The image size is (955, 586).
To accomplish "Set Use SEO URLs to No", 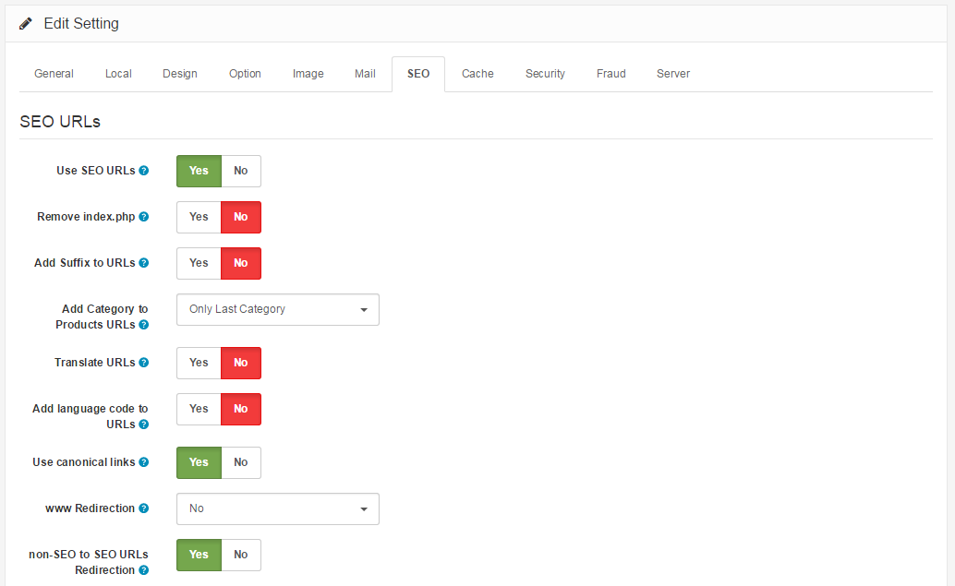I will tap(241, 171).
